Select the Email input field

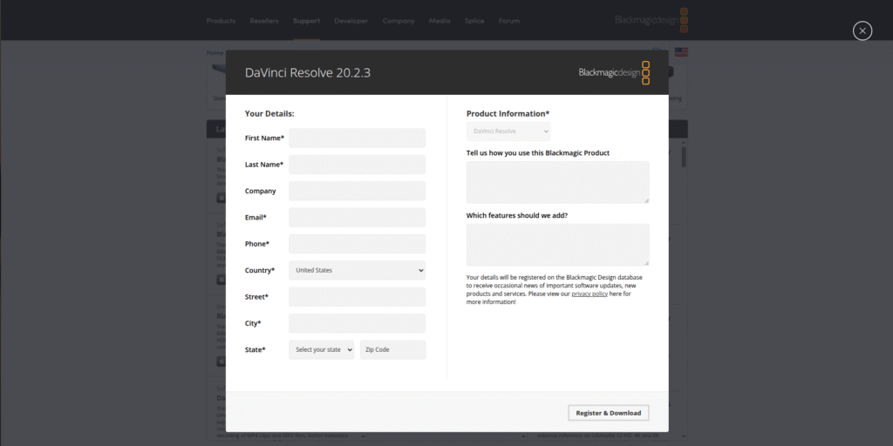click(357, 217)
